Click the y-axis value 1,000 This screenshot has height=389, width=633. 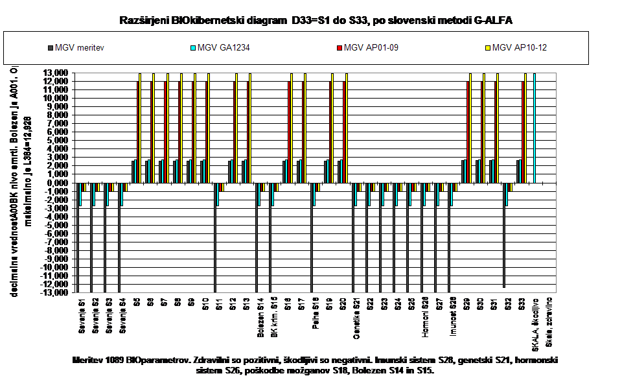pyautogui.click(x=58, y=174)
